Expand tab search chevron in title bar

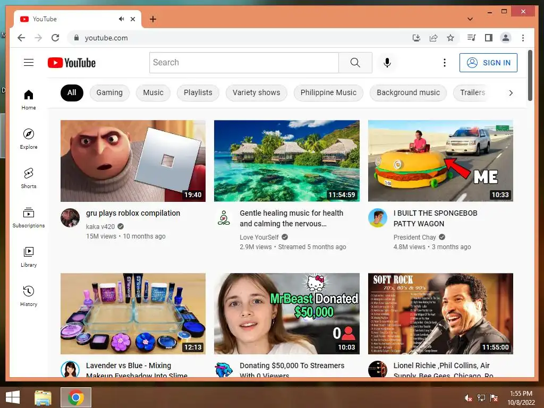(x=470, y=19)
